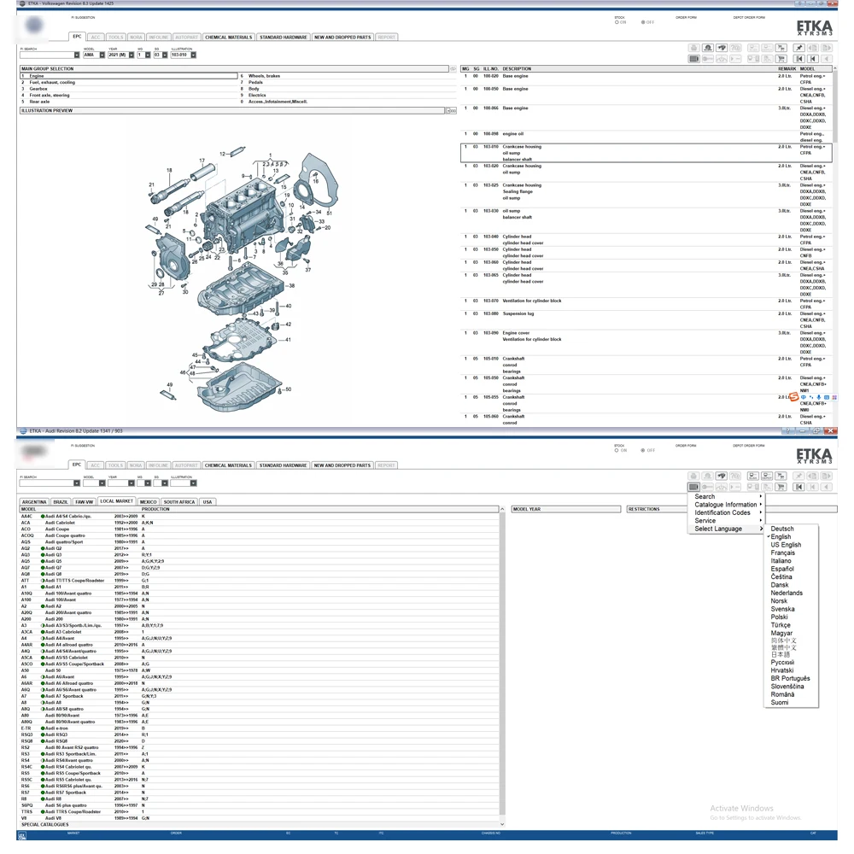Image resolution: width=854 pixels, height=854 pixels.
Task: Open New and Dropped Parts tab in the Audi window
Action: [x=342, y=465]
